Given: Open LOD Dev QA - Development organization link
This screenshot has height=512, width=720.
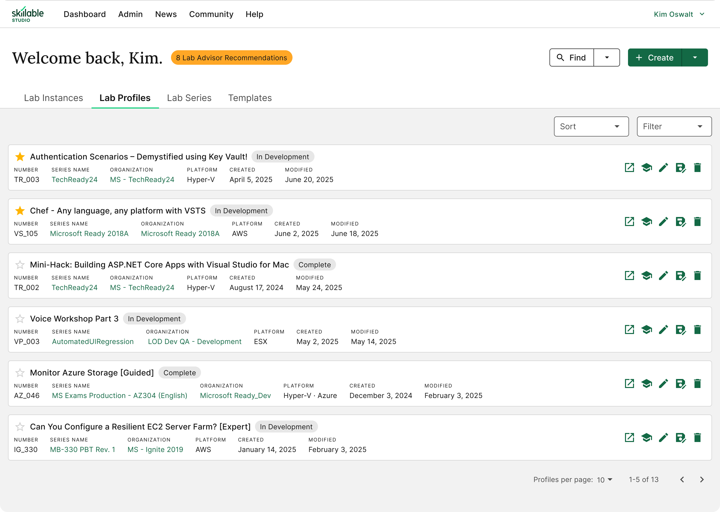Looking at the screenshot, I should 194,341.
